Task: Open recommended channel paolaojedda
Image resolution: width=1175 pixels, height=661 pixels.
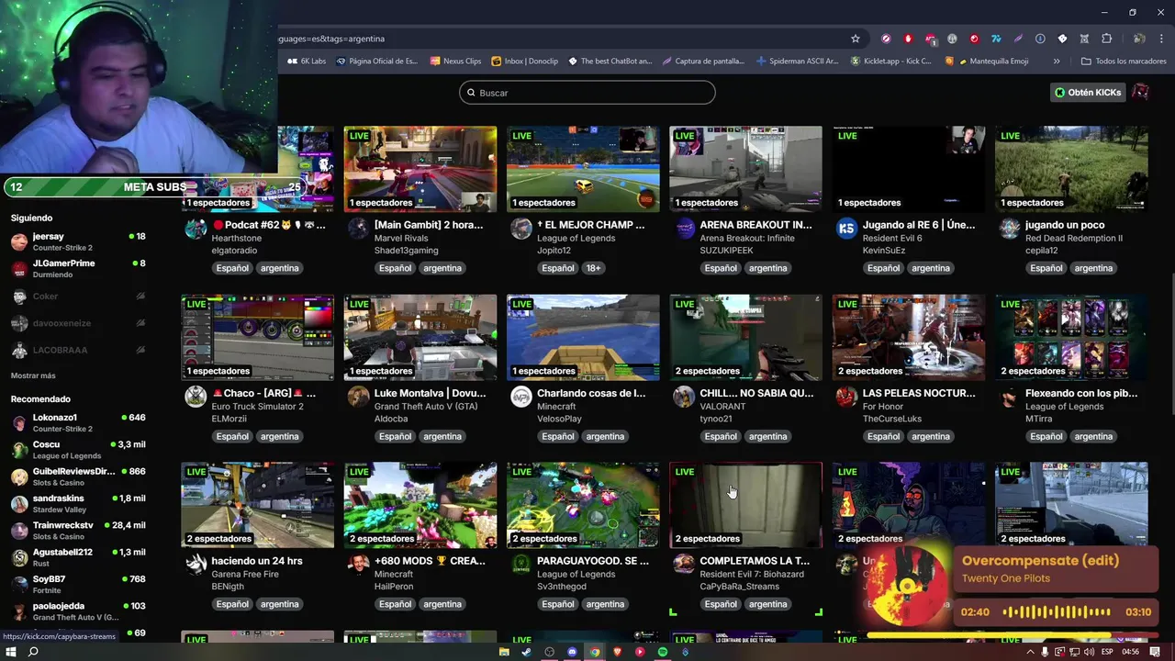Action: [78, 611]
